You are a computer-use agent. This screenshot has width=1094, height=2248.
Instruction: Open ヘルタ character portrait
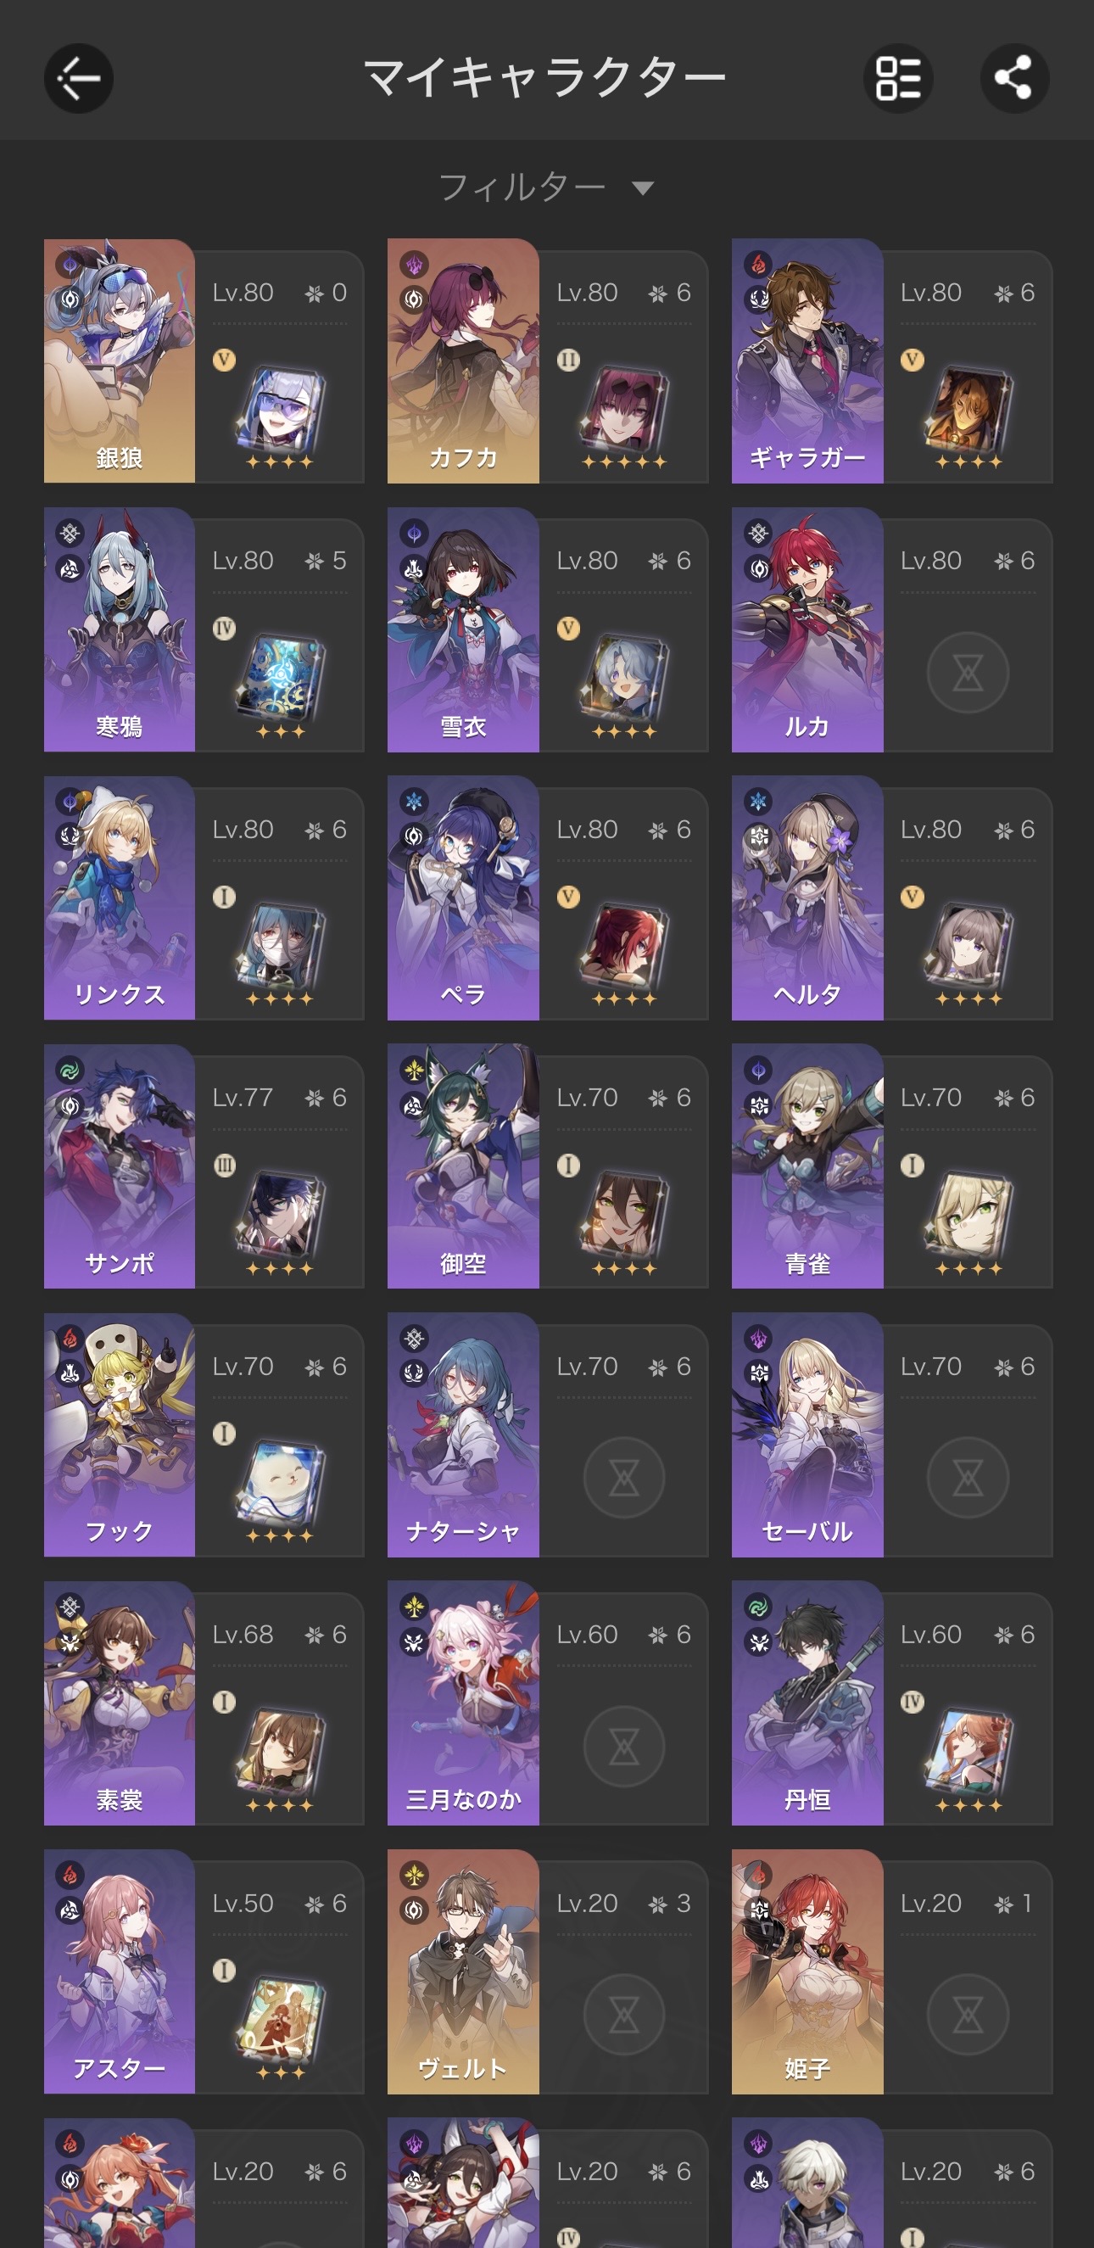[x=807, y=898]
